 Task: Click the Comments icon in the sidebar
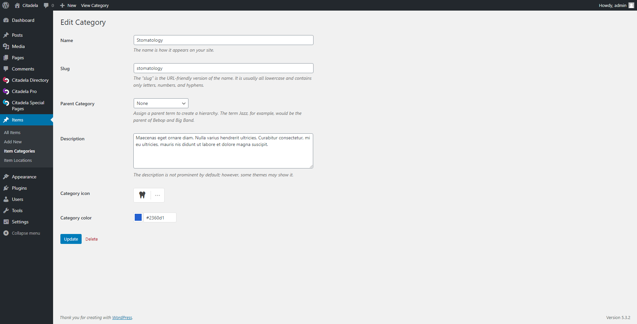(x=6, y=69)
